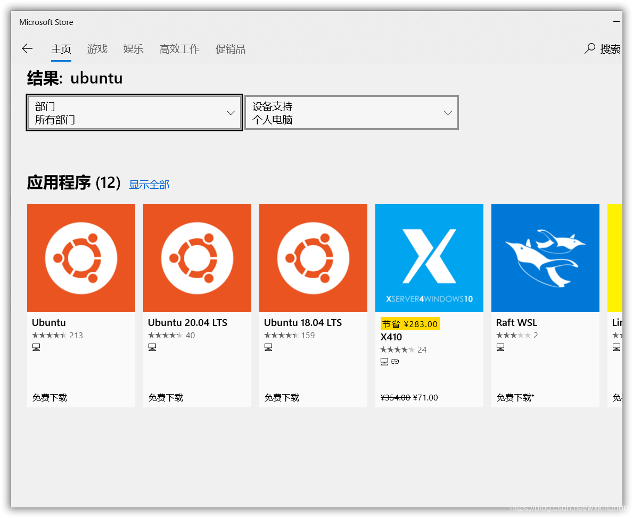The width and height of the screenshot is (633, 518).
Task: Click the 搜索 search label
Action: coord(610,49)
